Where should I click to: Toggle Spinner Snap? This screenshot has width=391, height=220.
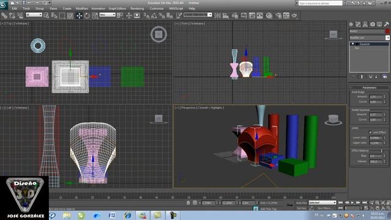(x=170, y=16)
